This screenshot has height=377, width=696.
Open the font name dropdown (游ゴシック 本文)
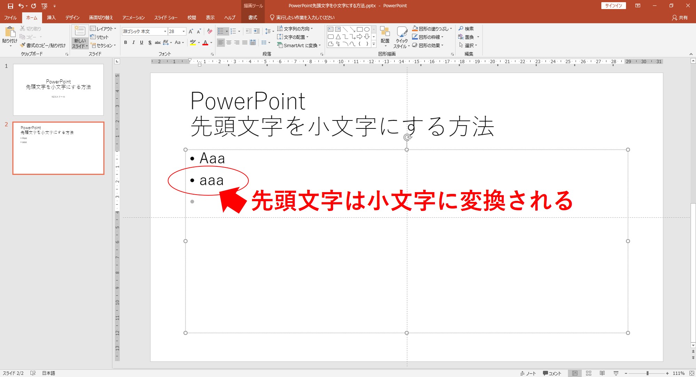pos(165,31)
